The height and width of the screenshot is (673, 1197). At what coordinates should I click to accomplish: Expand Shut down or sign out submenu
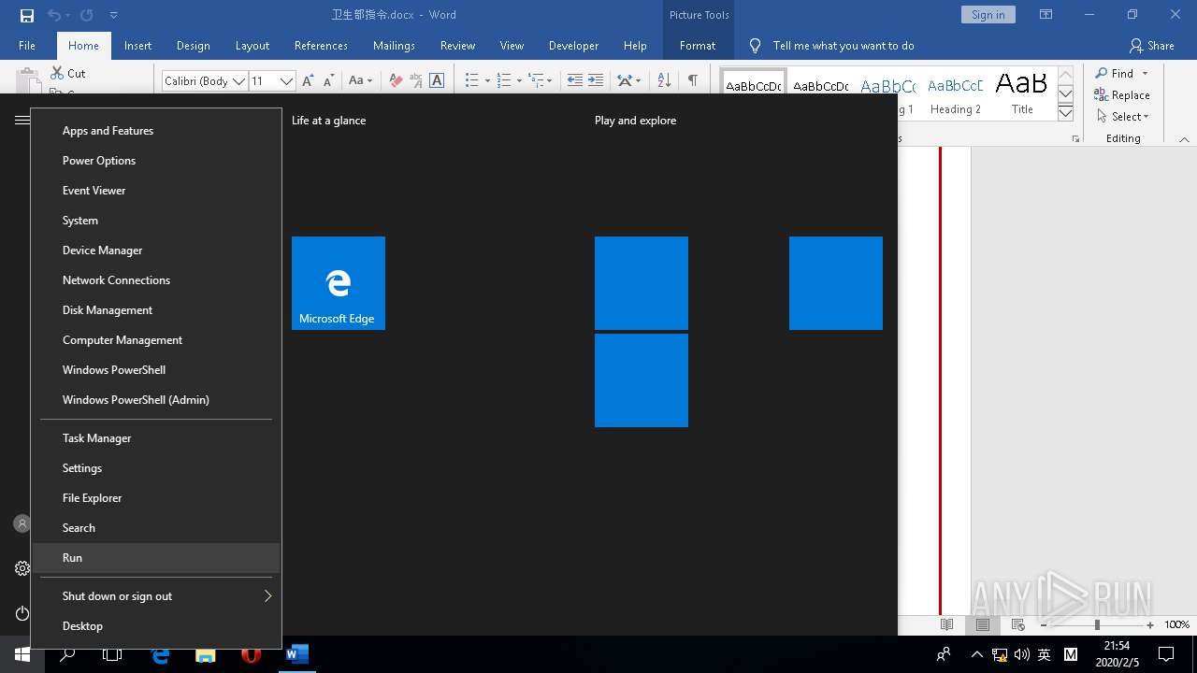pyautogui.click(x=156, y=596)
